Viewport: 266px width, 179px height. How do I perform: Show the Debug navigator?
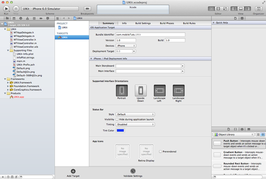click(x=34, y=18)
